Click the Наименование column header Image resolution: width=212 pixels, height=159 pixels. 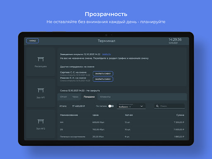pyautogui.click(x=69, y=115)
